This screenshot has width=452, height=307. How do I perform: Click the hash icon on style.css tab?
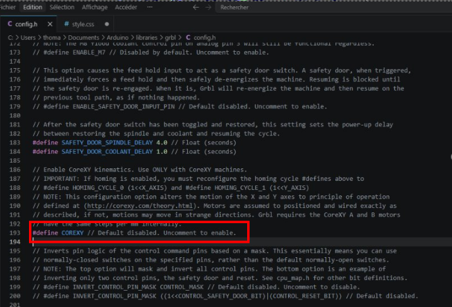tap(66, 24)
